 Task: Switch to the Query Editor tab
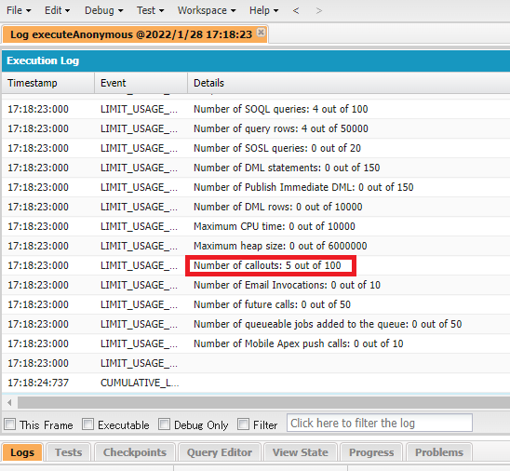(x=220, y=452)
